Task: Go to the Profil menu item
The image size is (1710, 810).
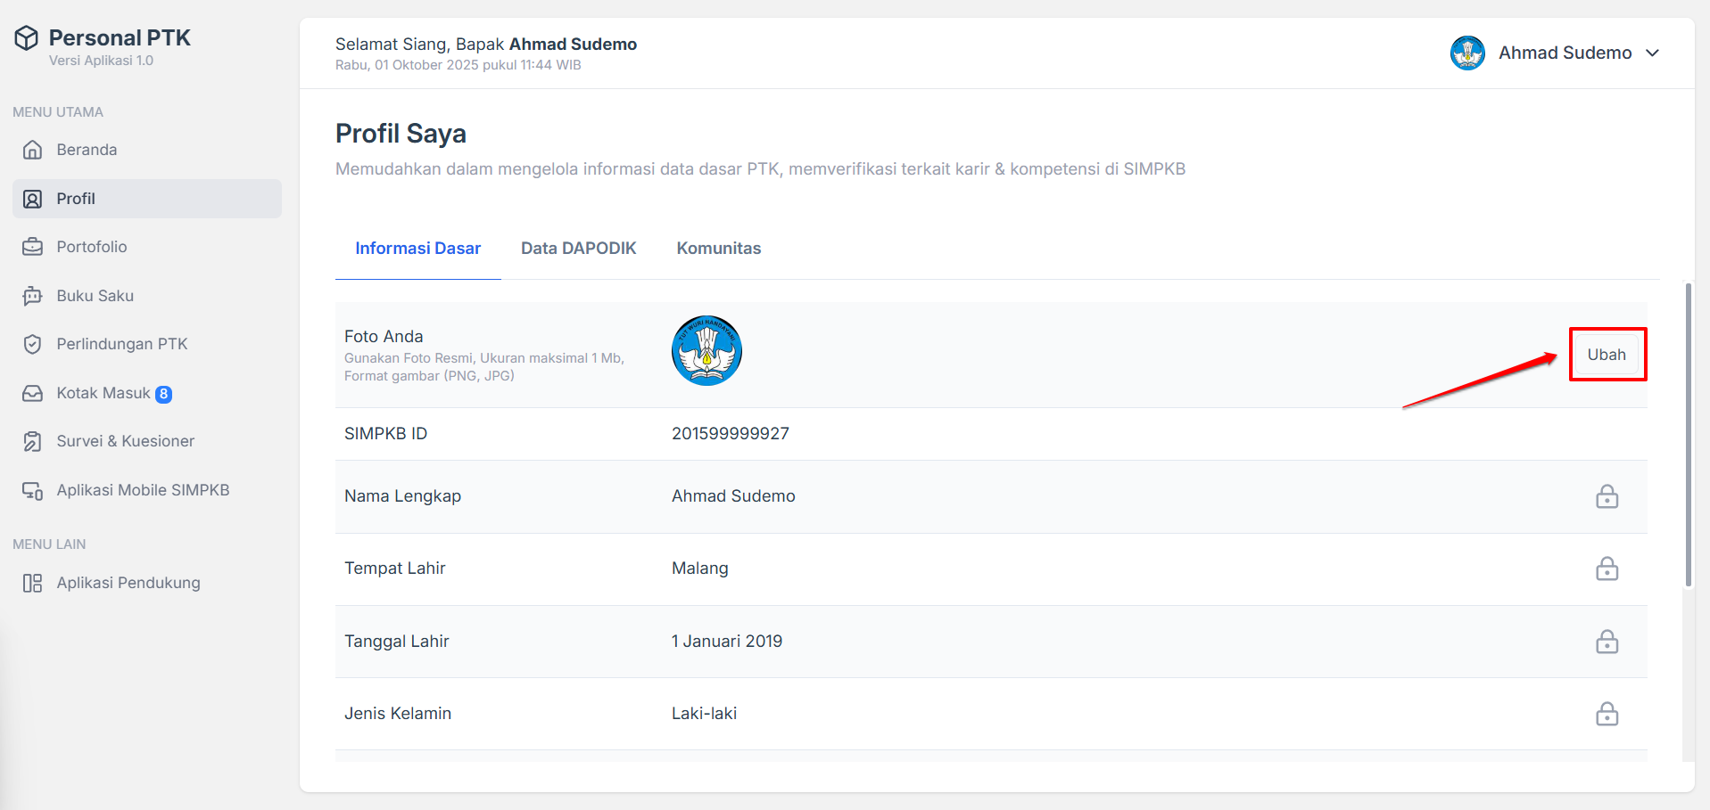Action: pos(76,199)
